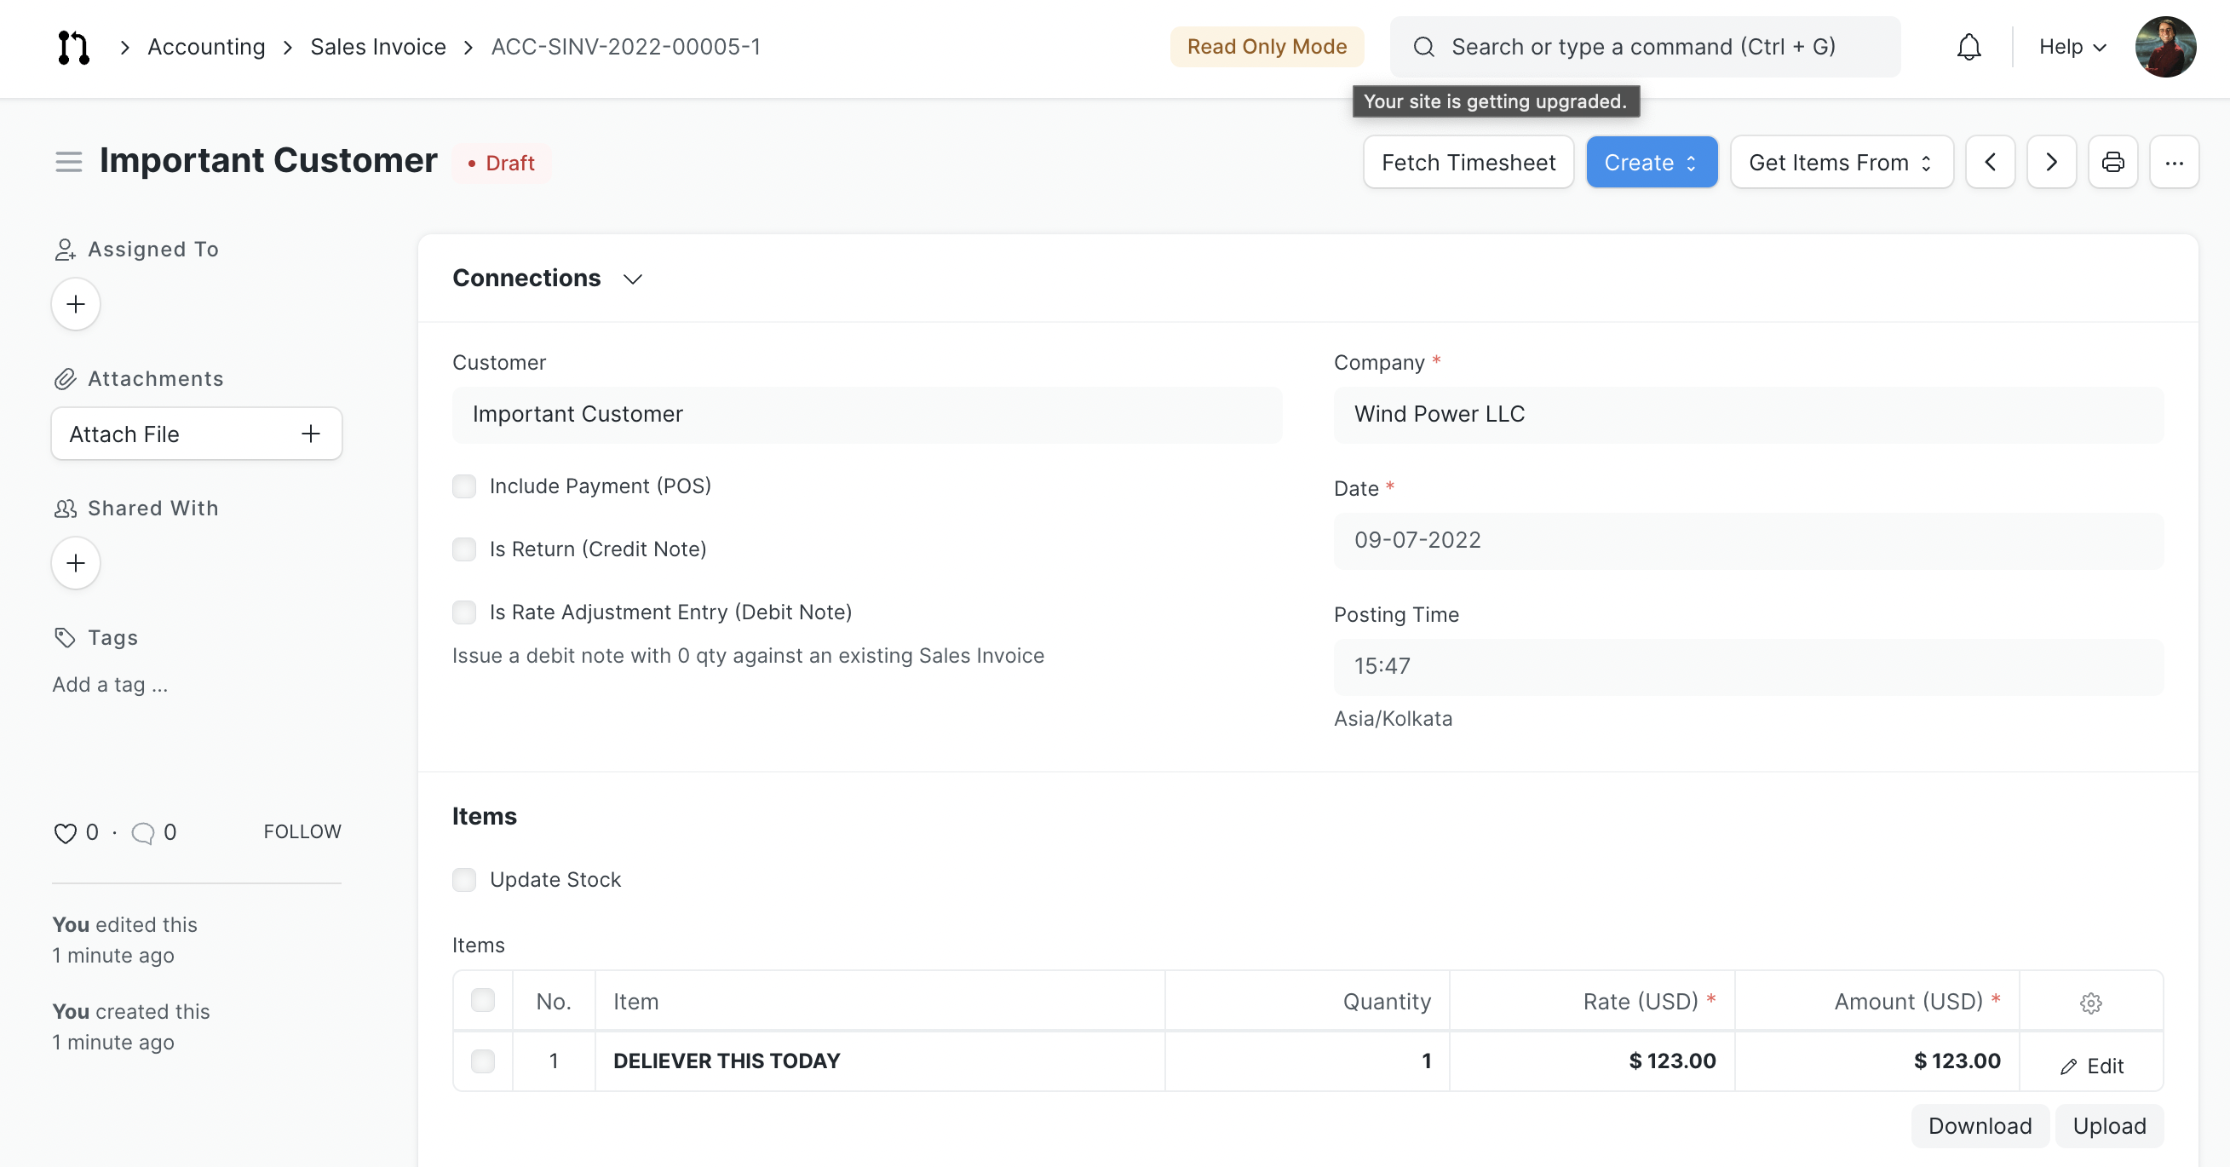Open items table settings gear
The image size is (2230, 1167).
tap(2090, 1003)
